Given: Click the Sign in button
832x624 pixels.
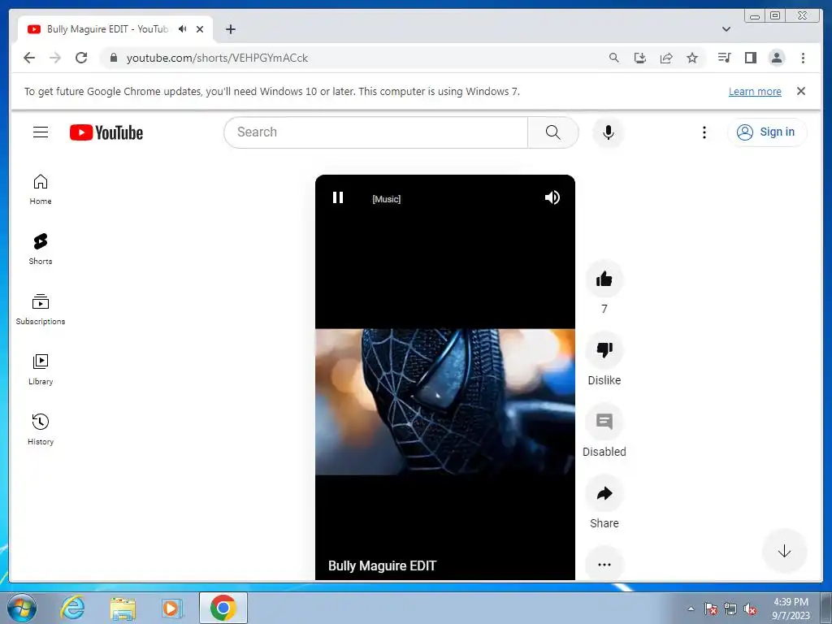Looking at the screenshot, I should (767, 132).
